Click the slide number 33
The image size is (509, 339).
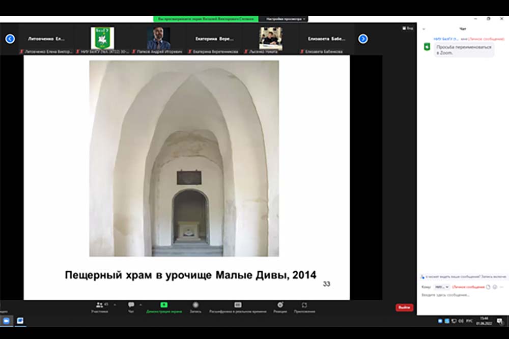click(327, 284)
